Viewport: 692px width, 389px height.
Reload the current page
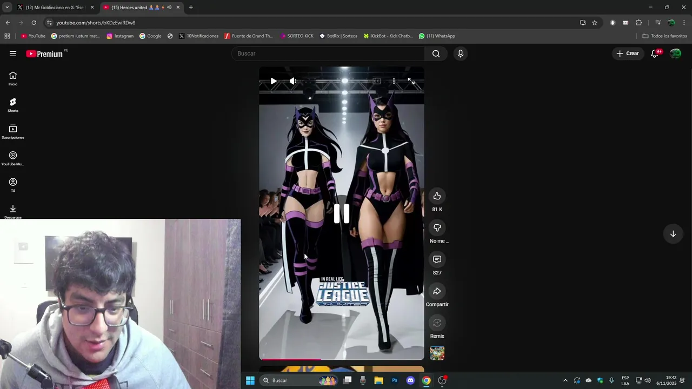pyautogui.click(x=34, y=23)
